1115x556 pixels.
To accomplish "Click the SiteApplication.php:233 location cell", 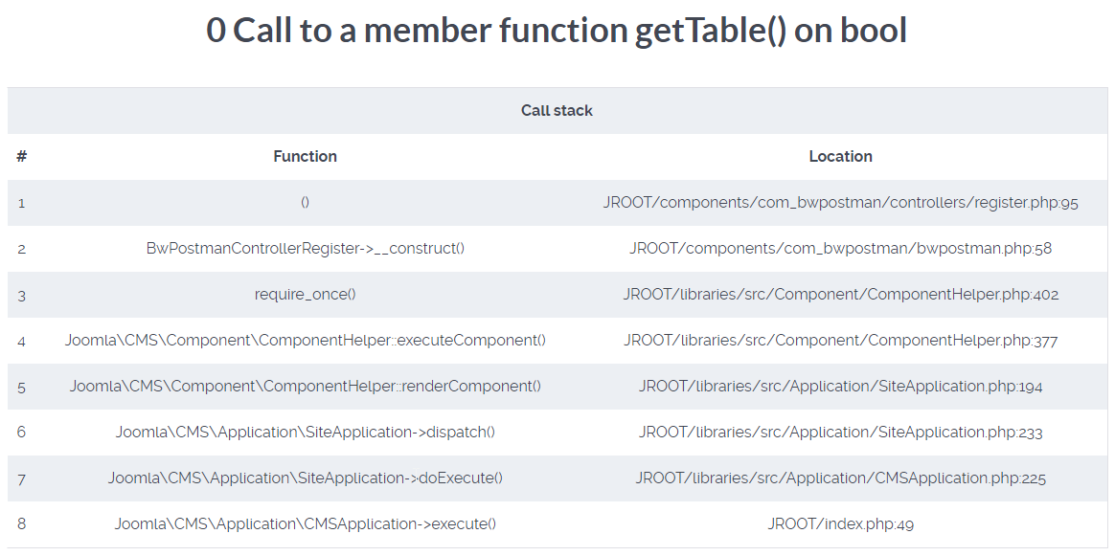I will click(x=840, y=433).
